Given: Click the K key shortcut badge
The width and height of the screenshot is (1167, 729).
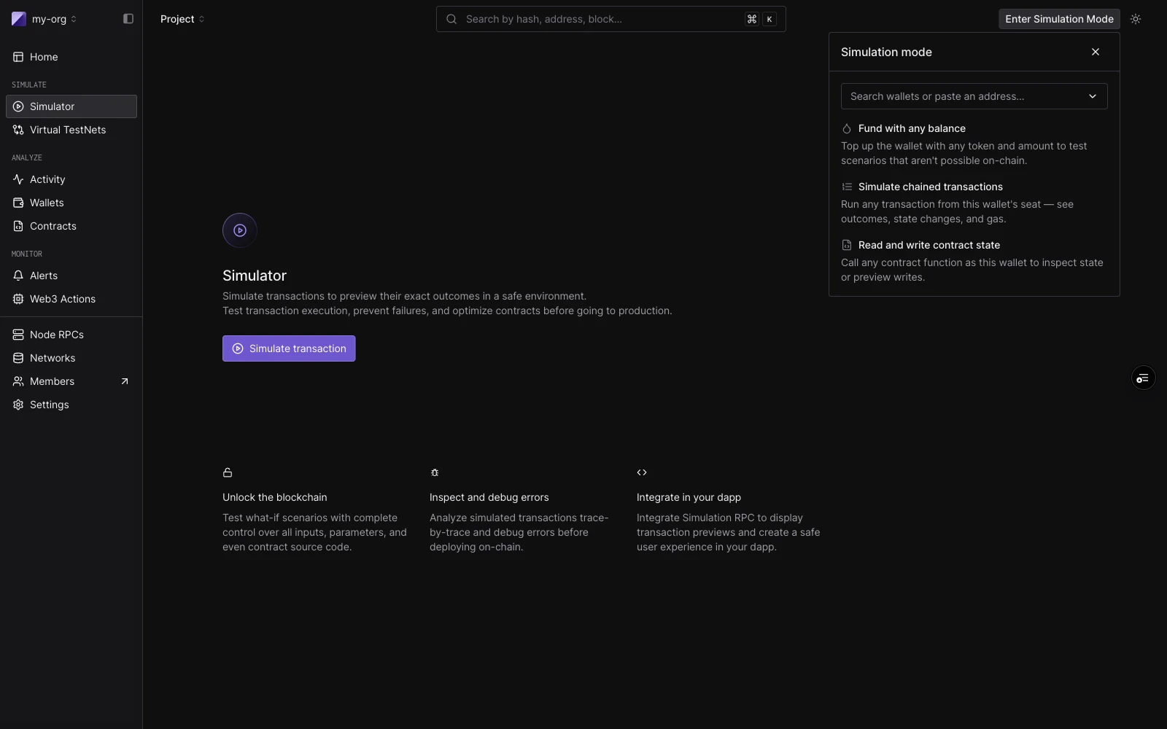Looking at the screenshot, I should (x=769, y=19).
